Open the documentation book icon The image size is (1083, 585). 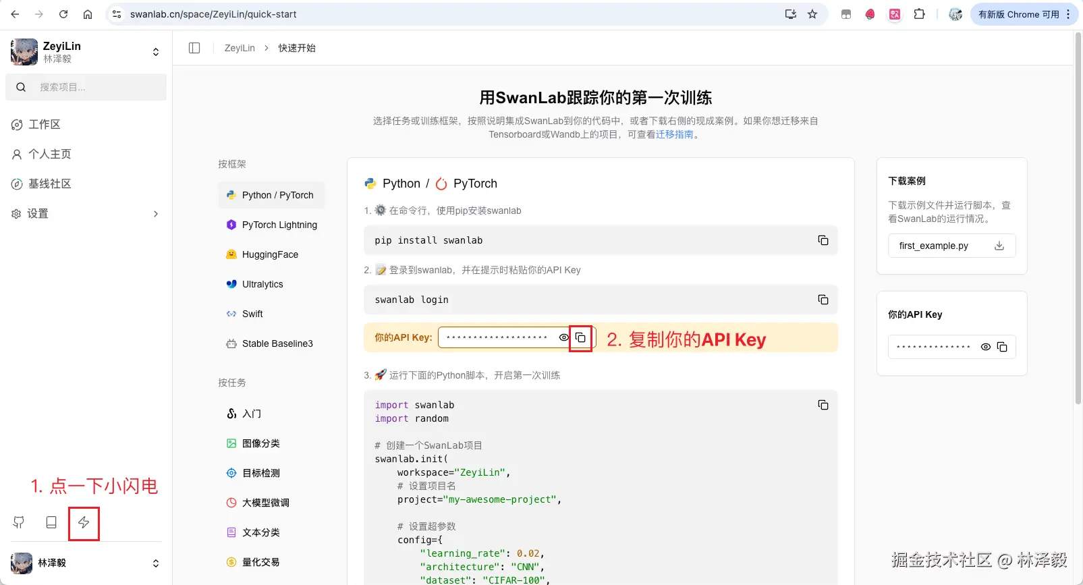coord(51,522)
